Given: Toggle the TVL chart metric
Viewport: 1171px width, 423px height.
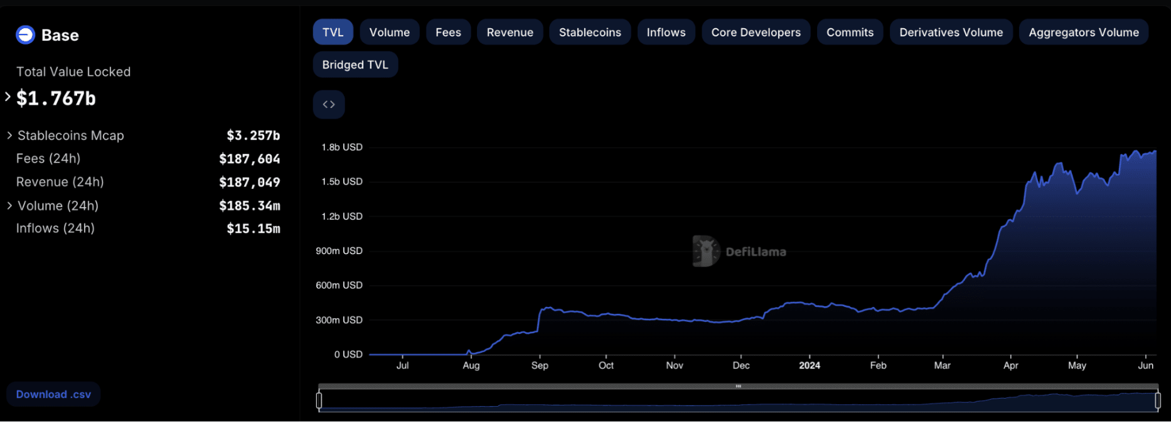Looking at the screenshot, I should pyautogui.click(x=333, y=33).
